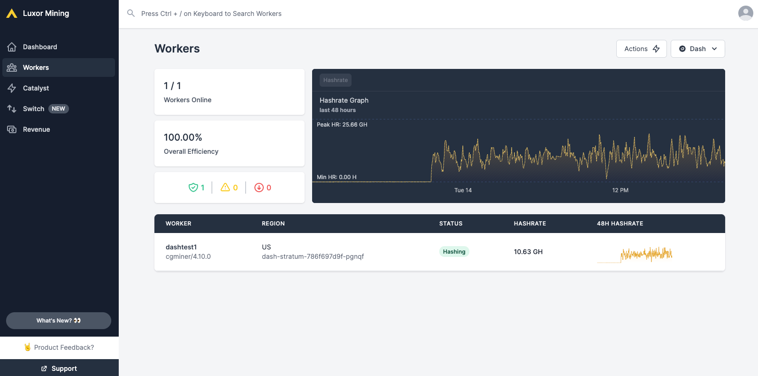The height and width of the screenshot is (376, 758).
Task: Click the 100.00% efficiency value
Action: coord(183,137)
